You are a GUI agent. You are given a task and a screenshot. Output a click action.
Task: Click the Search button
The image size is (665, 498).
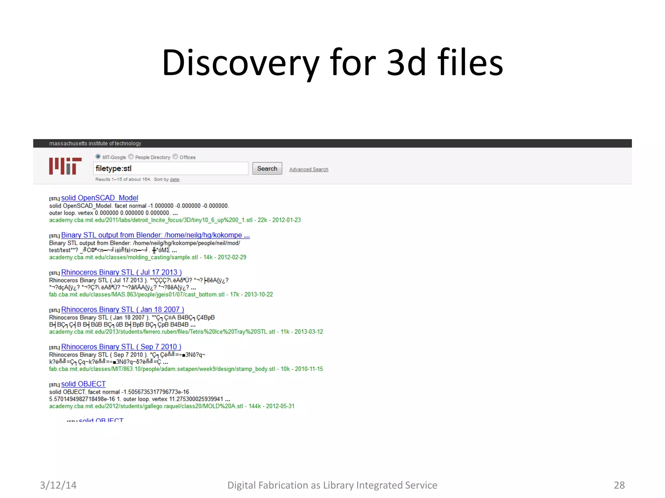267,169
